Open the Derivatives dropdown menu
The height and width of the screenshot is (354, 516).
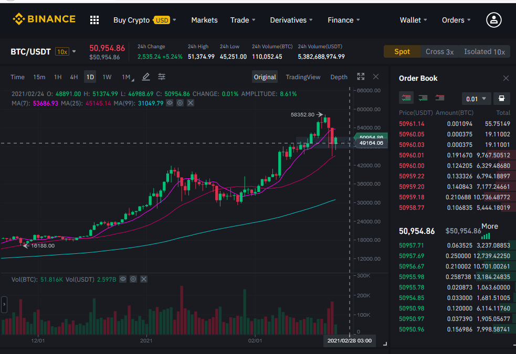point(291,20)
